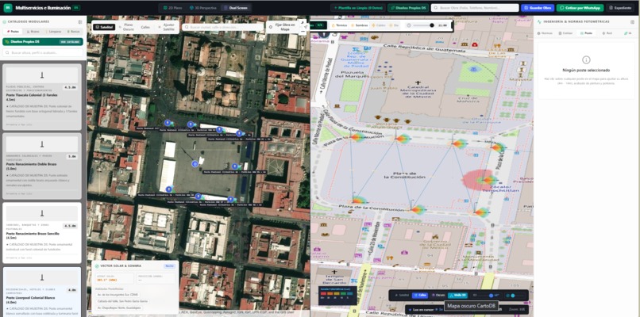Select the Postes catalog tab
Viewport: 640px width, 317px height.
point(13,32)
